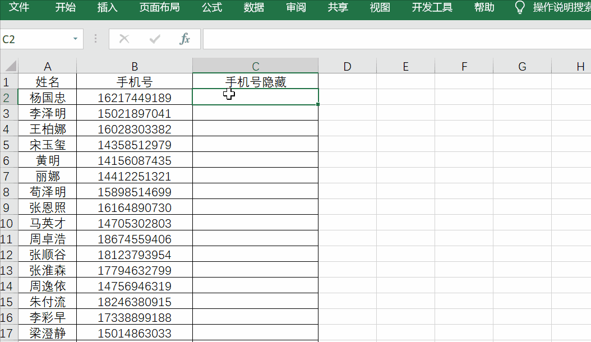The image size is (591, 342).
Task: Open the 开发工具 tab
Action: [432, 7]
